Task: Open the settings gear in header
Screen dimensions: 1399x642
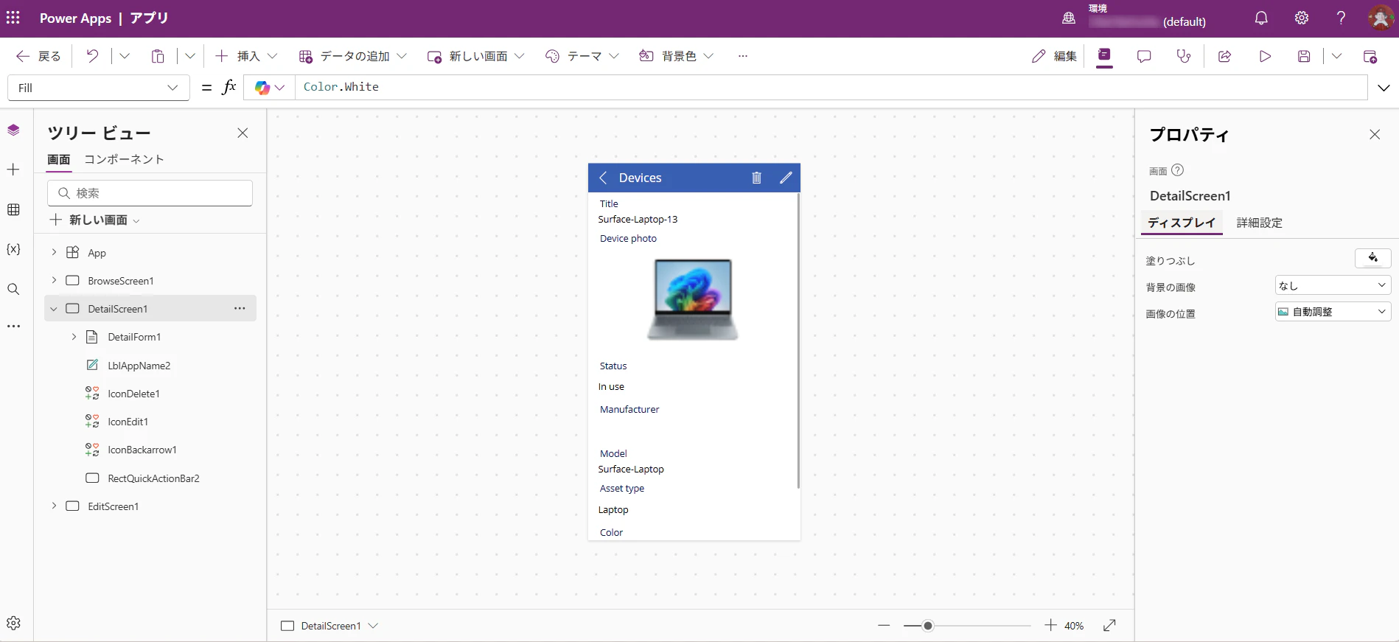Action: [1302, 18]
